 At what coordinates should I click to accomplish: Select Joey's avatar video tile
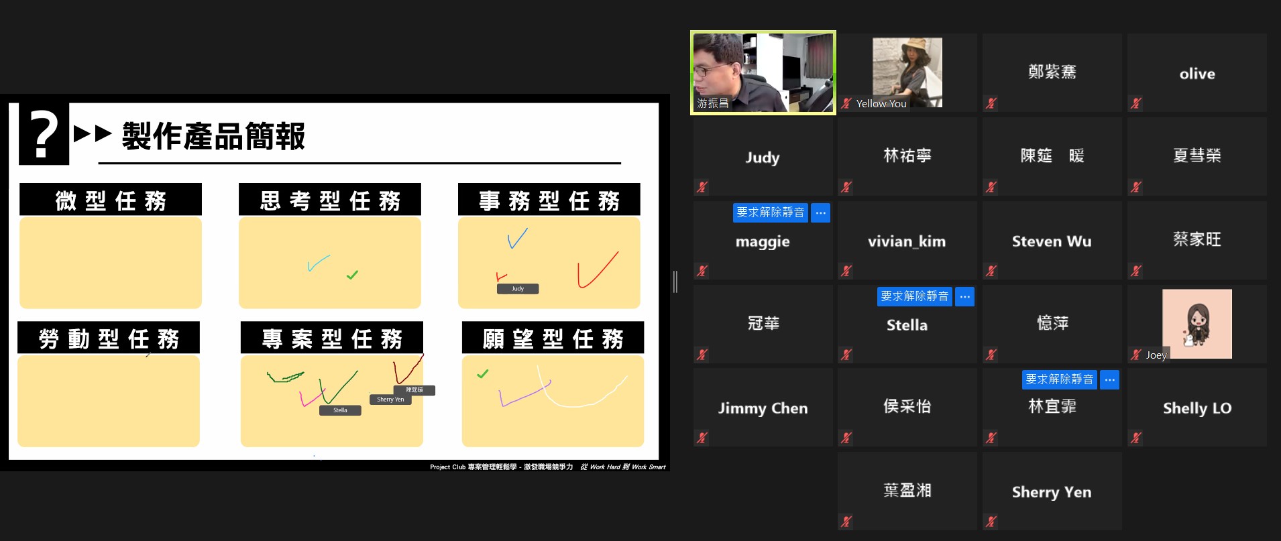pos(1196,324)
